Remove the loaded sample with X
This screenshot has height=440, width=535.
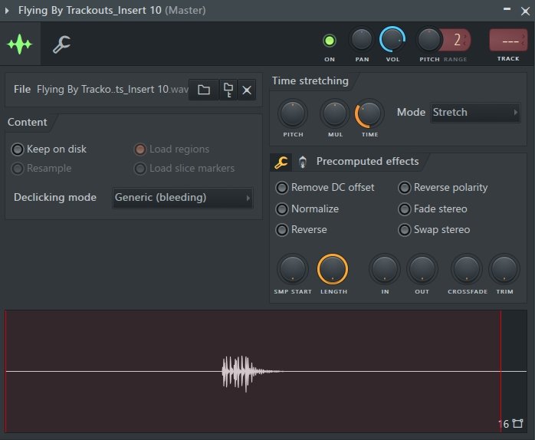click(x=247, y=90)
